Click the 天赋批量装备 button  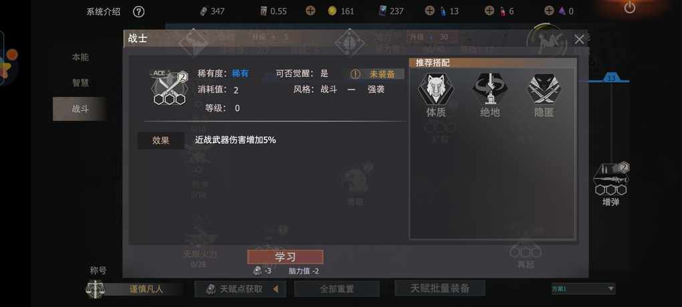(440, 288)
